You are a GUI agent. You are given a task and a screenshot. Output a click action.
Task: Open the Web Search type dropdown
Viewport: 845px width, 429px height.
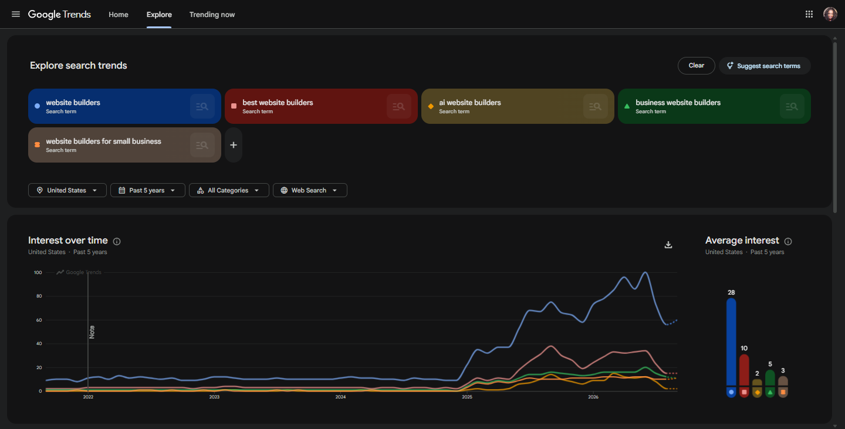[310, 190]
